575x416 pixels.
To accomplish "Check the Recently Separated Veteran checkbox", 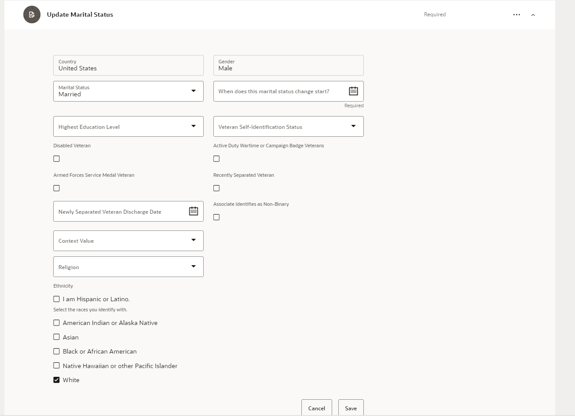I will 216,188.
